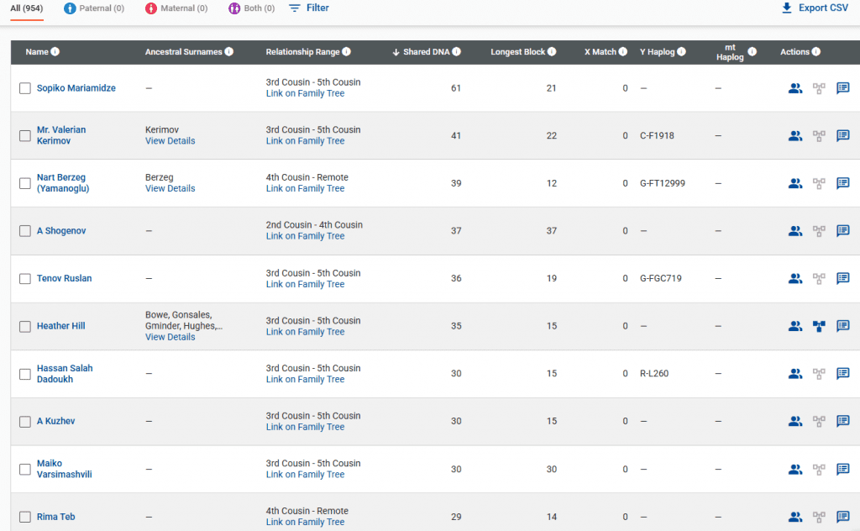Link Rima Teb on Family Tree

pos(306,523)
